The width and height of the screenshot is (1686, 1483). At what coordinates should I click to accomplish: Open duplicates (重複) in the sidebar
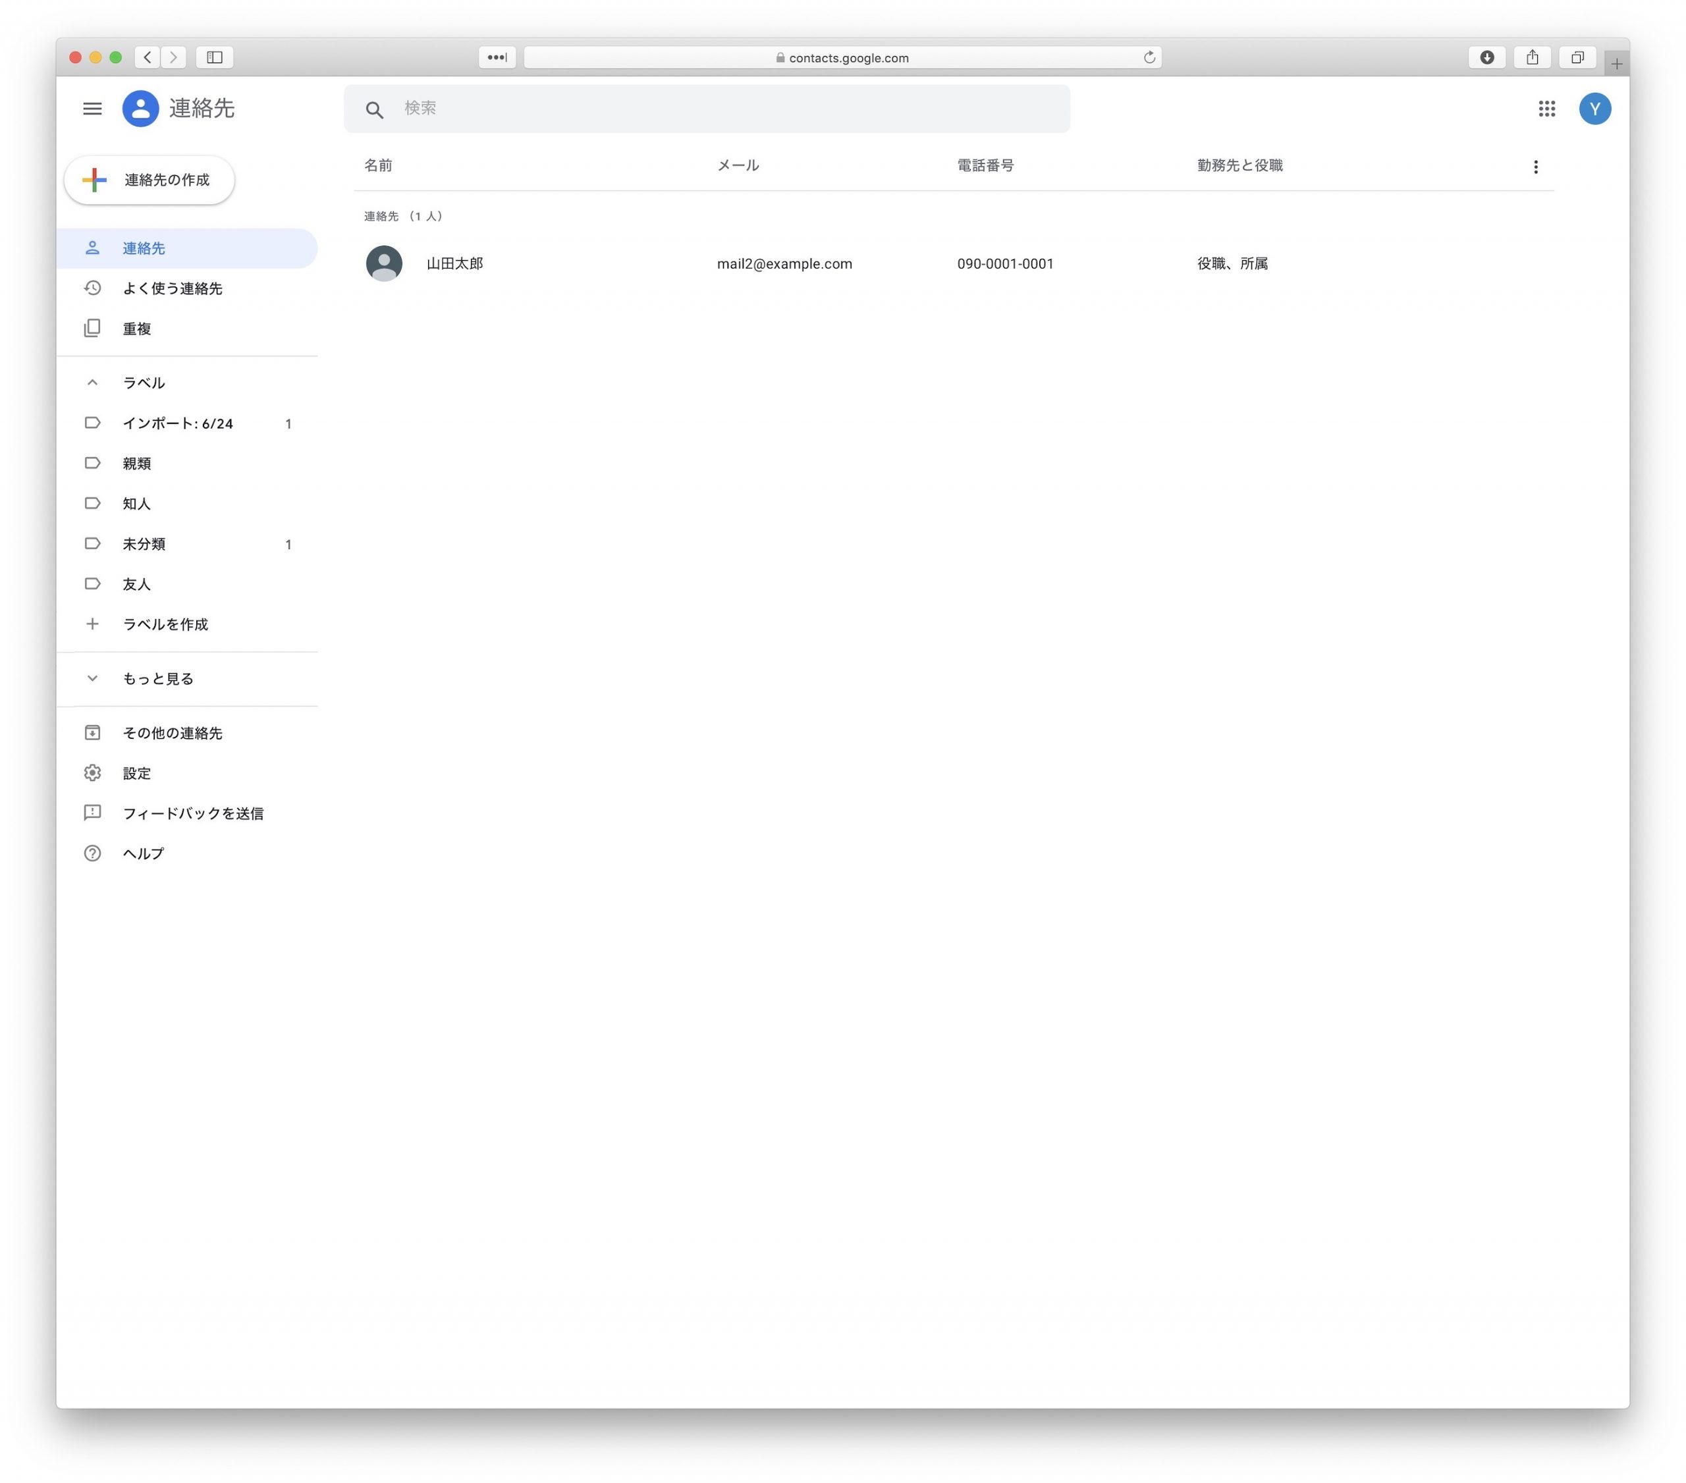pos(136,329)
